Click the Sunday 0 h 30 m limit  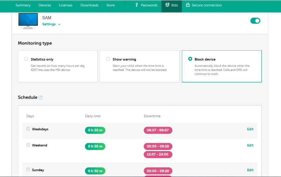pyautogui.click(x=95, y=171)
